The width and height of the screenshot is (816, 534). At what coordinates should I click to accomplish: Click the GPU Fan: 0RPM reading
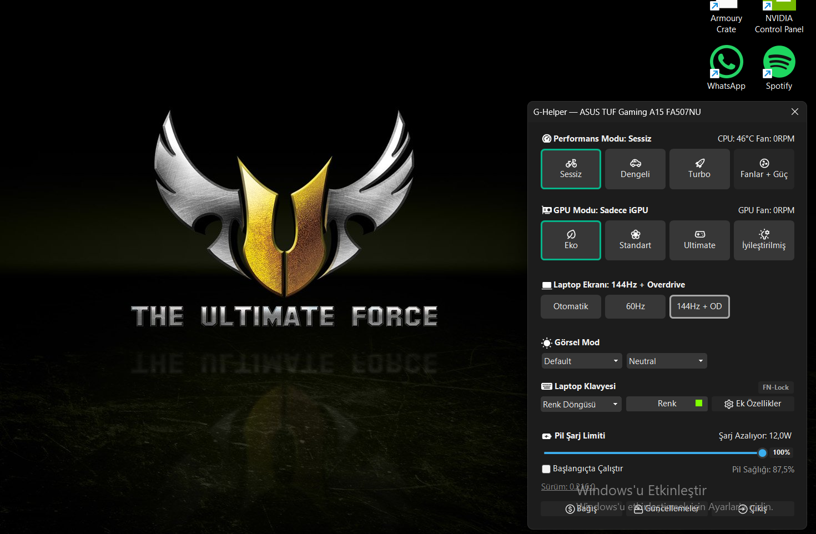[766, 210]
